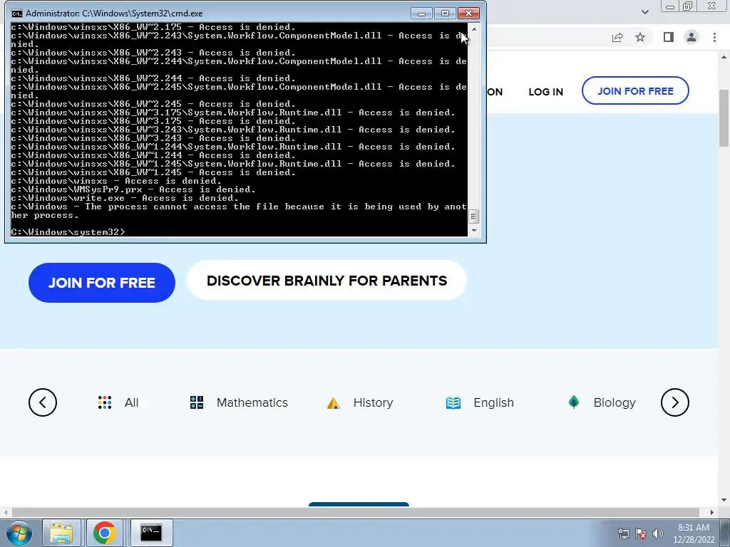Viewport: 730px width, 547px height.
Task: Minimize the Chrome window
Action: coord(670,6)
